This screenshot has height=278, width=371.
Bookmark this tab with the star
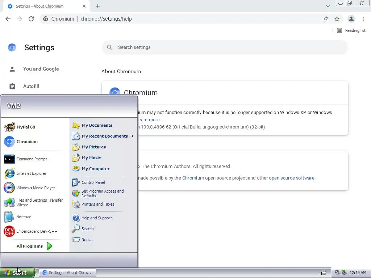click(337, 19)
